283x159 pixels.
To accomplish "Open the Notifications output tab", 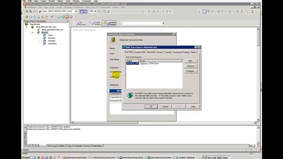I will tap(97, 146).
